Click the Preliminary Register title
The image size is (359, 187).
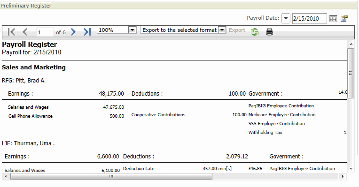pyautogui.click(x=26, y=6)
